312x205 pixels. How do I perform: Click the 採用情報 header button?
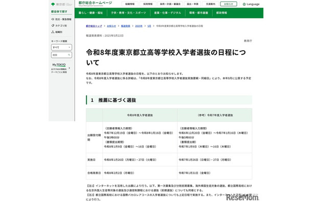pos(148,4)
